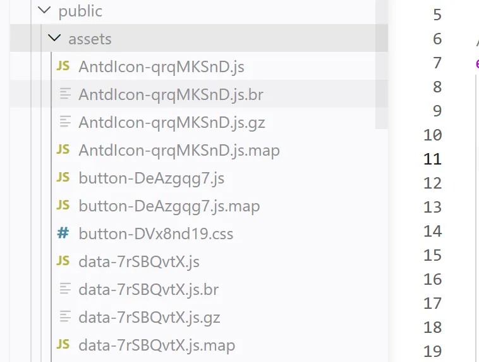Collapse the public folder chevron

[x=44, y=11]
